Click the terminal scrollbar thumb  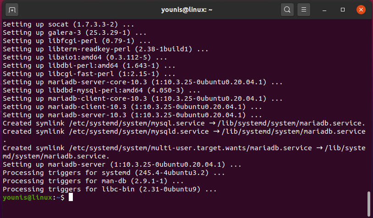click(x=369, y=204)
